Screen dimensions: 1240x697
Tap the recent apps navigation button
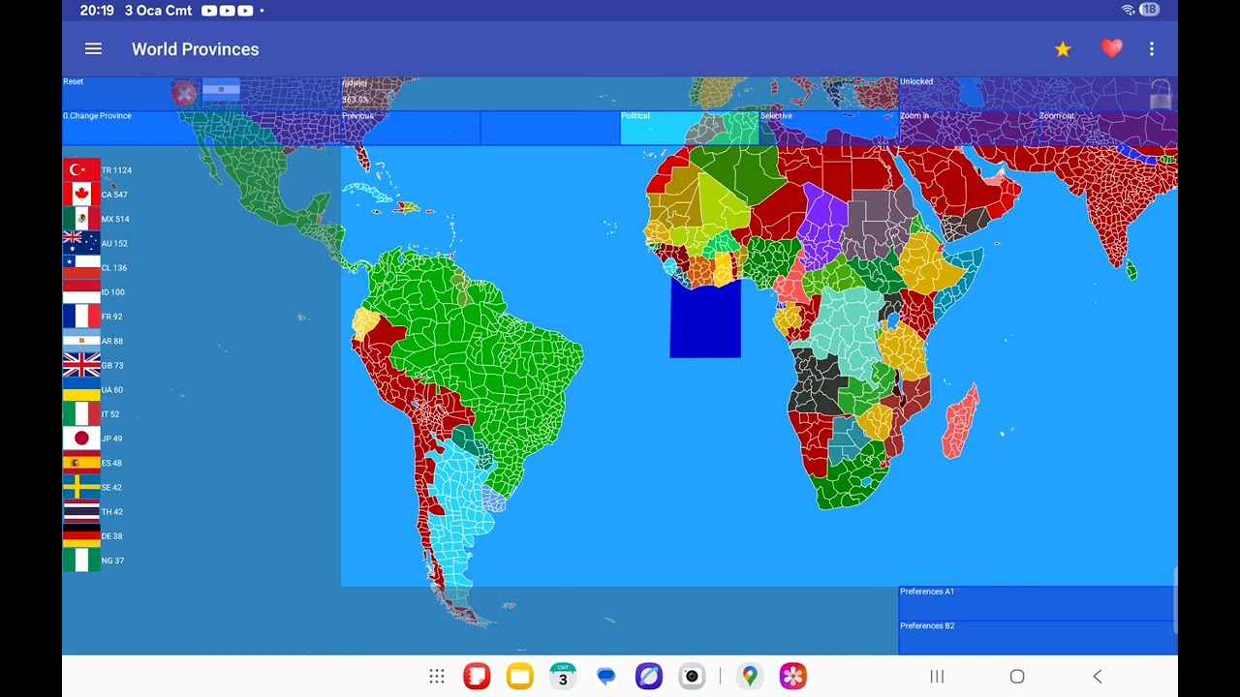937,677
